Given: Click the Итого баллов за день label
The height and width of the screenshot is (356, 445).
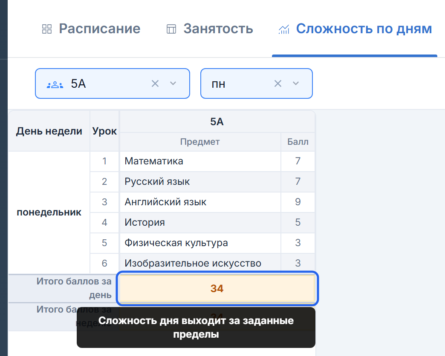Looking at the screenshot, I should [x=74, y=288].
